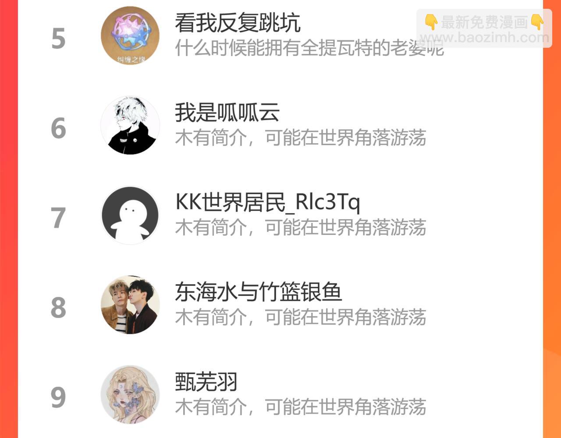Open profile name 甄芜羽
The height and width of the screenshot is (438, 561).
[206, 381]
